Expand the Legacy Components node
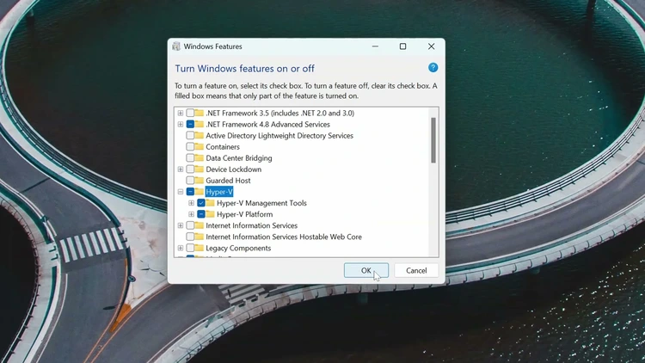645x363 pixels. click(x=181, y=249)
